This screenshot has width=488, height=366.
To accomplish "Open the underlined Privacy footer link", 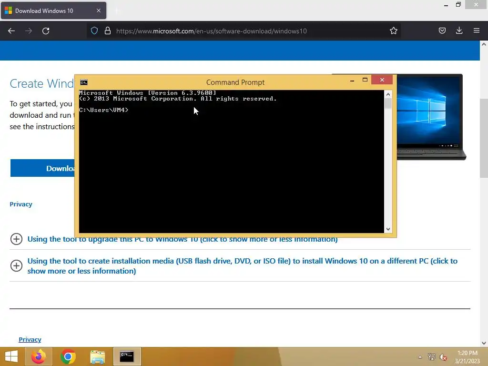I will point(30,339).
